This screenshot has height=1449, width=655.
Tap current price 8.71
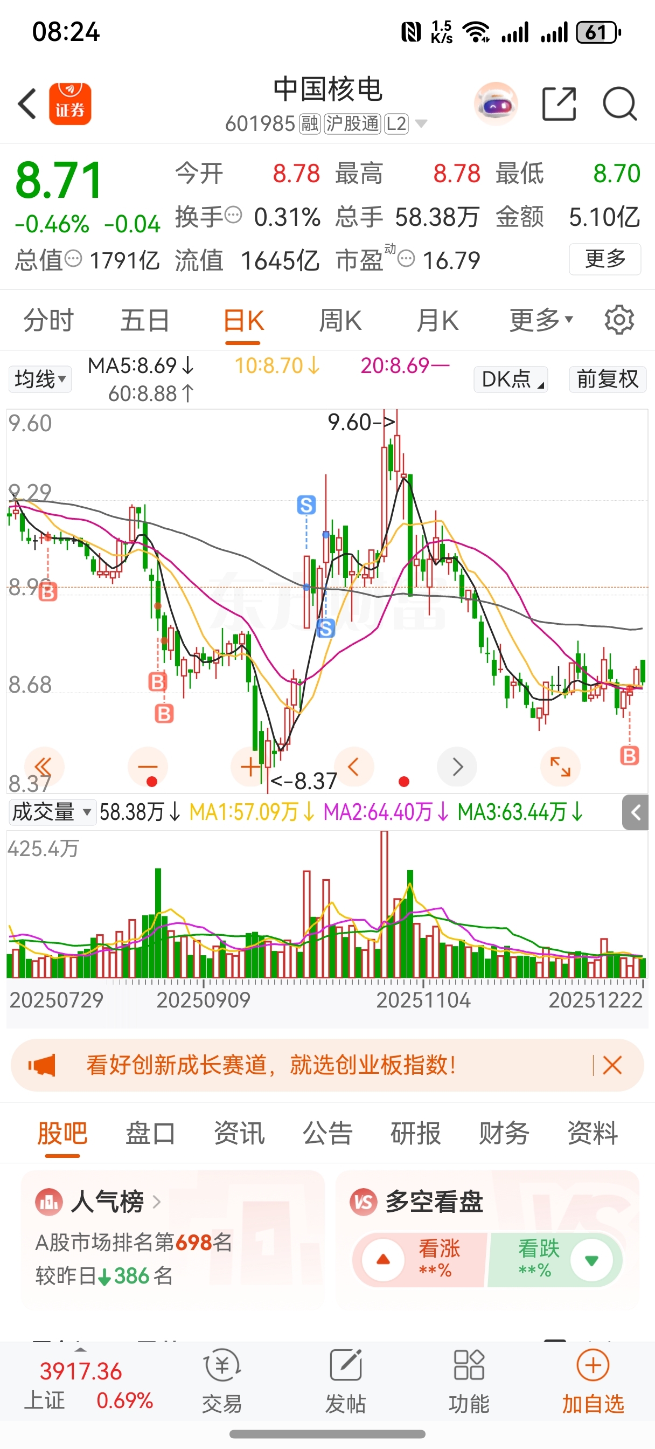tap(59, 180)
